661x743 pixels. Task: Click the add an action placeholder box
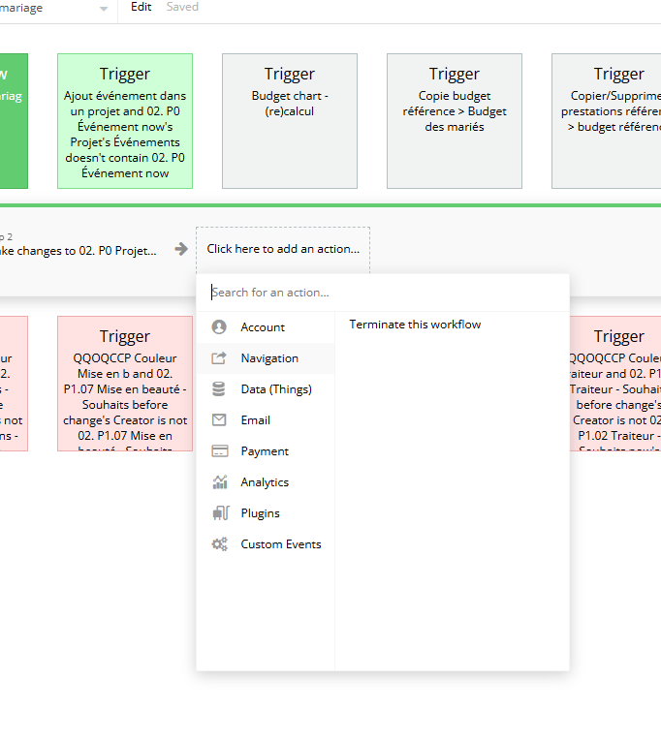[283, 250]
